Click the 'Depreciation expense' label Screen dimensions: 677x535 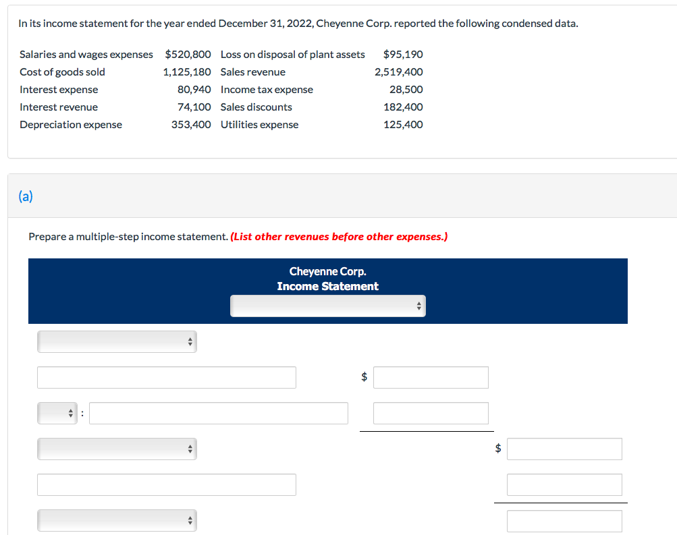pyautogui.click(x=71, y=125)
